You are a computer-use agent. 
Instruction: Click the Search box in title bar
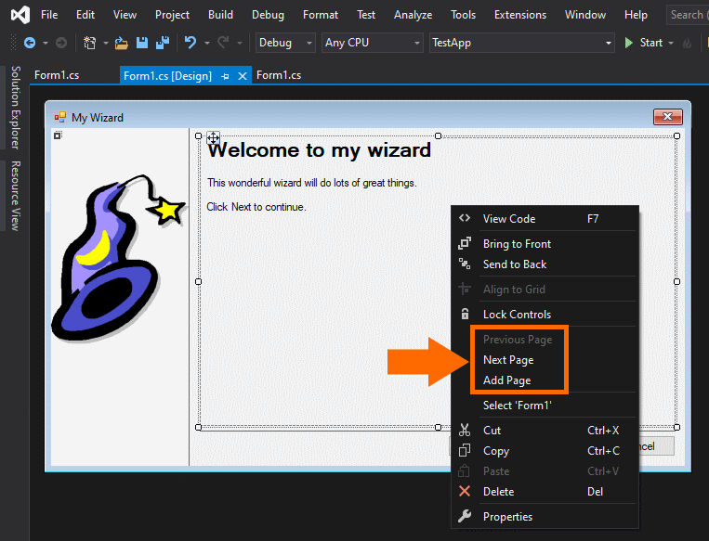coord(688,15)
